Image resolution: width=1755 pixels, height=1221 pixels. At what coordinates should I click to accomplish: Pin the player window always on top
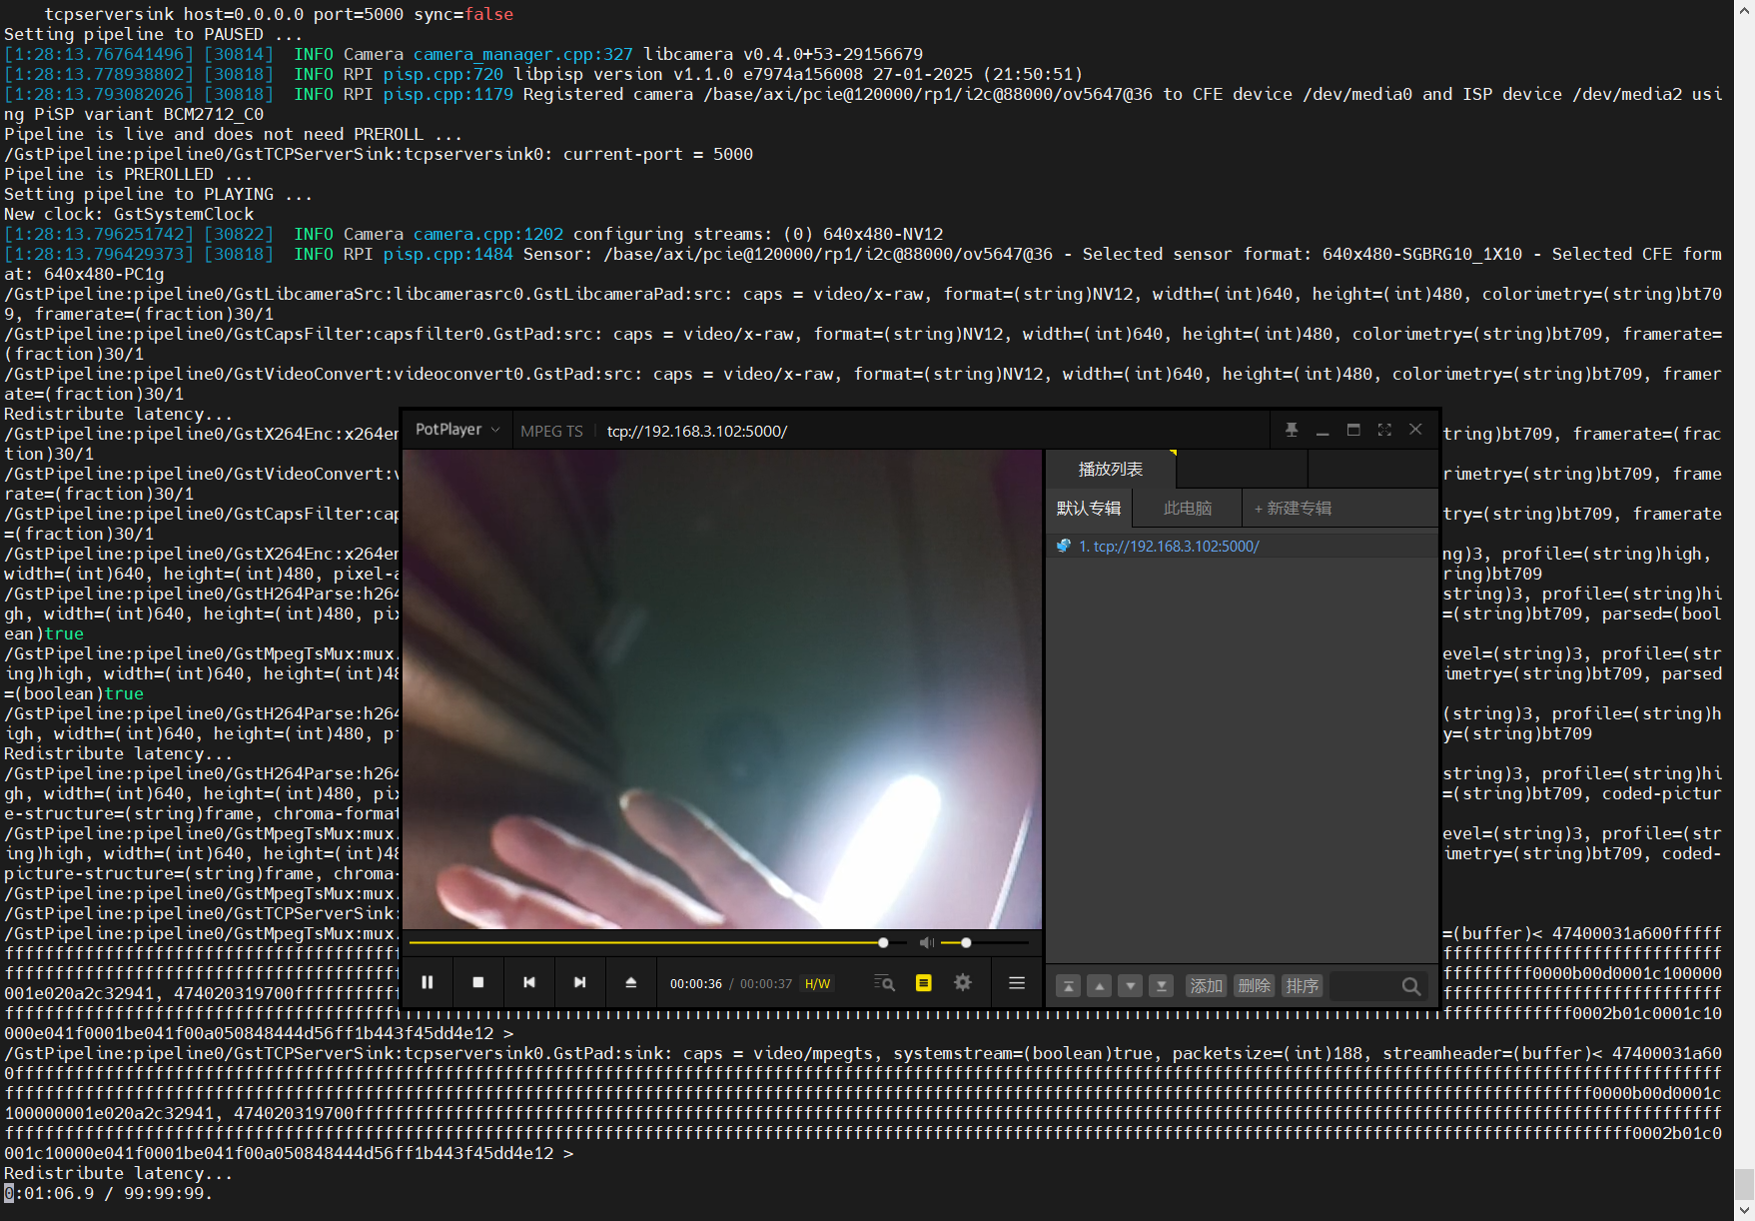click(x=1292, y=430)
